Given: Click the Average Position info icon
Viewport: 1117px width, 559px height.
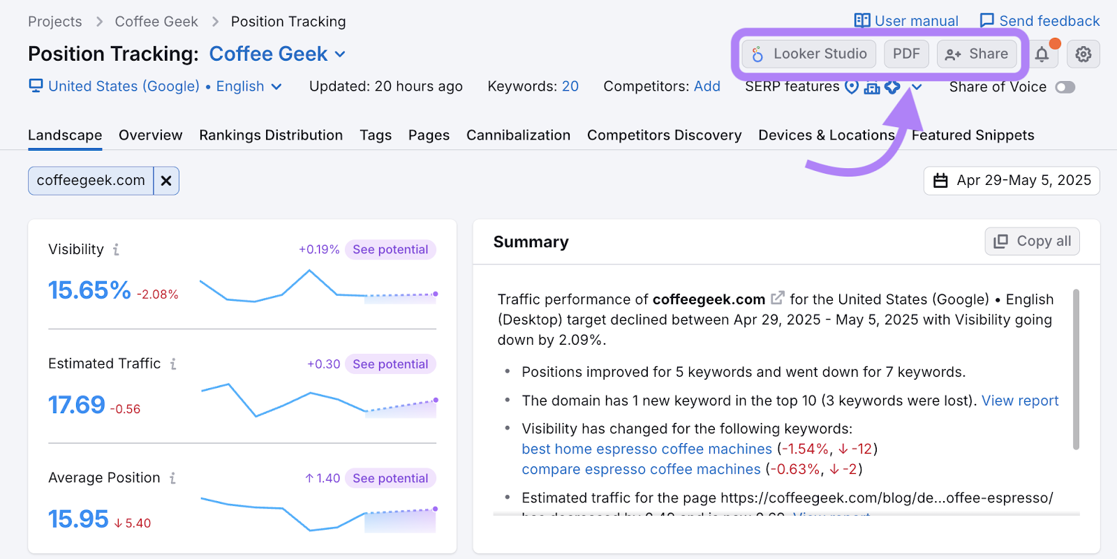Looking at the screenshot, I should pyautogui.click(x=172, y=478).
